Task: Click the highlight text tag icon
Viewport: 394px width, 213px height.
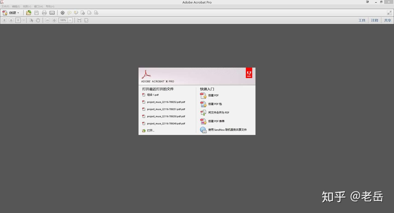Action: click(x=76, y=13)
